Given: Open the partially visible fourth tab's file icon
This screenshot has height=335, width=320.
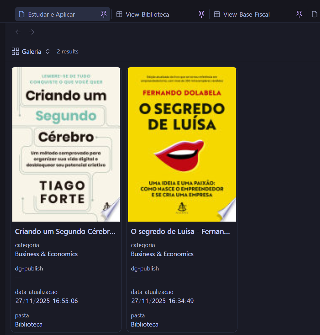Looking at the screenshot, I should [x=314, y=14].
